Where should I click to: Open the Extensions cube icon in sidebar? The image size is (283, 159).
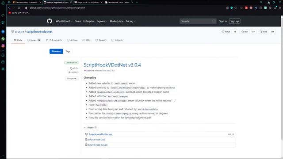click(x=3, y=62)
